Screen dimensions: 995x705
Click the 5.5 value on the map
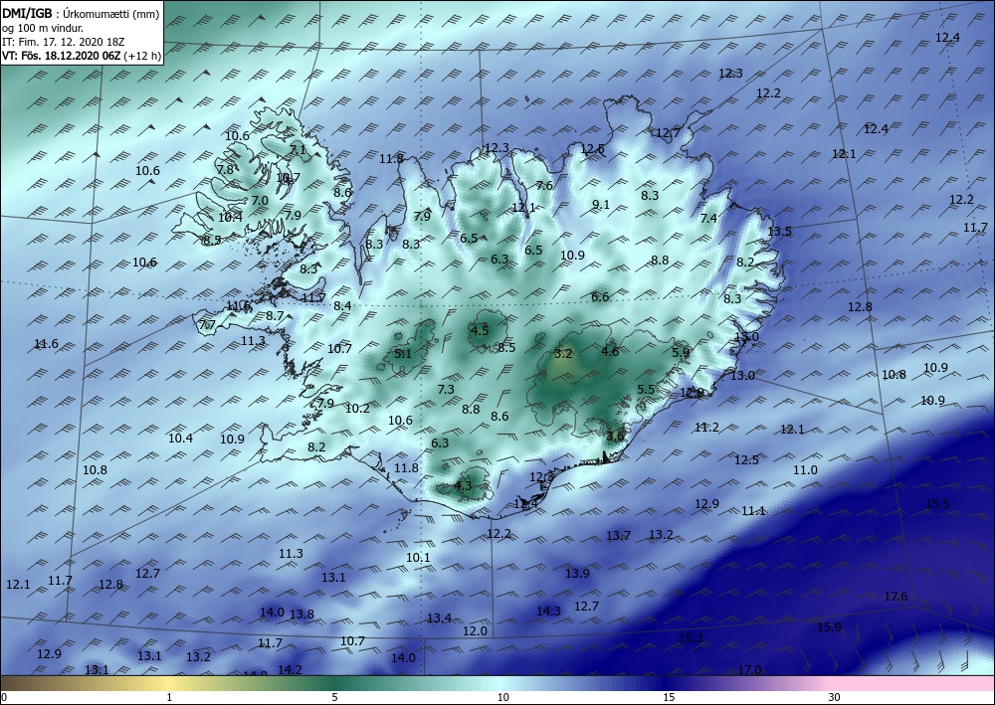[646, 390]
